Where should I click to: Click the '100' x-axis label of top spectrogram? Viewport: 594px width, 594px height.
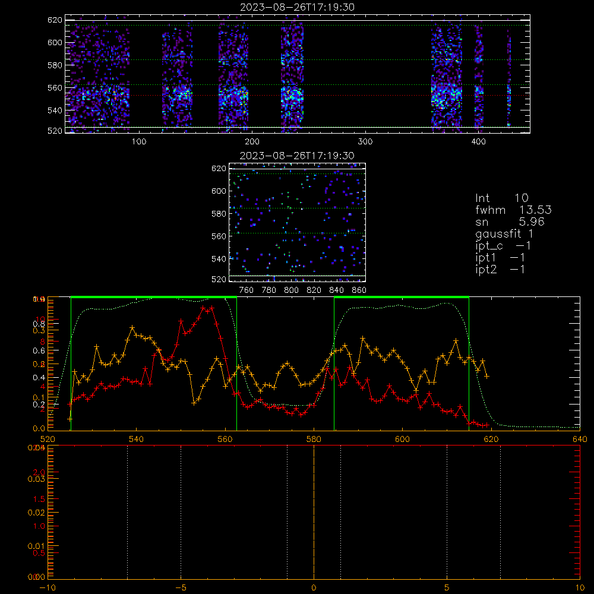pyautogui.click(x=138, y=142)
